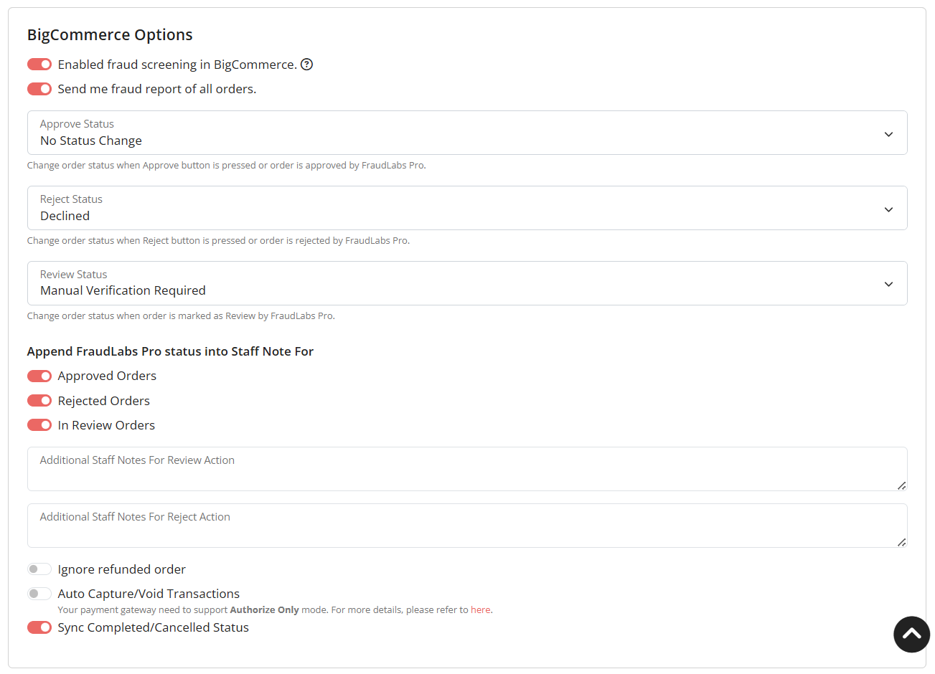Click the 'BigCommerce Options' heading
This screenshot has height=674, width=935.
110,35
